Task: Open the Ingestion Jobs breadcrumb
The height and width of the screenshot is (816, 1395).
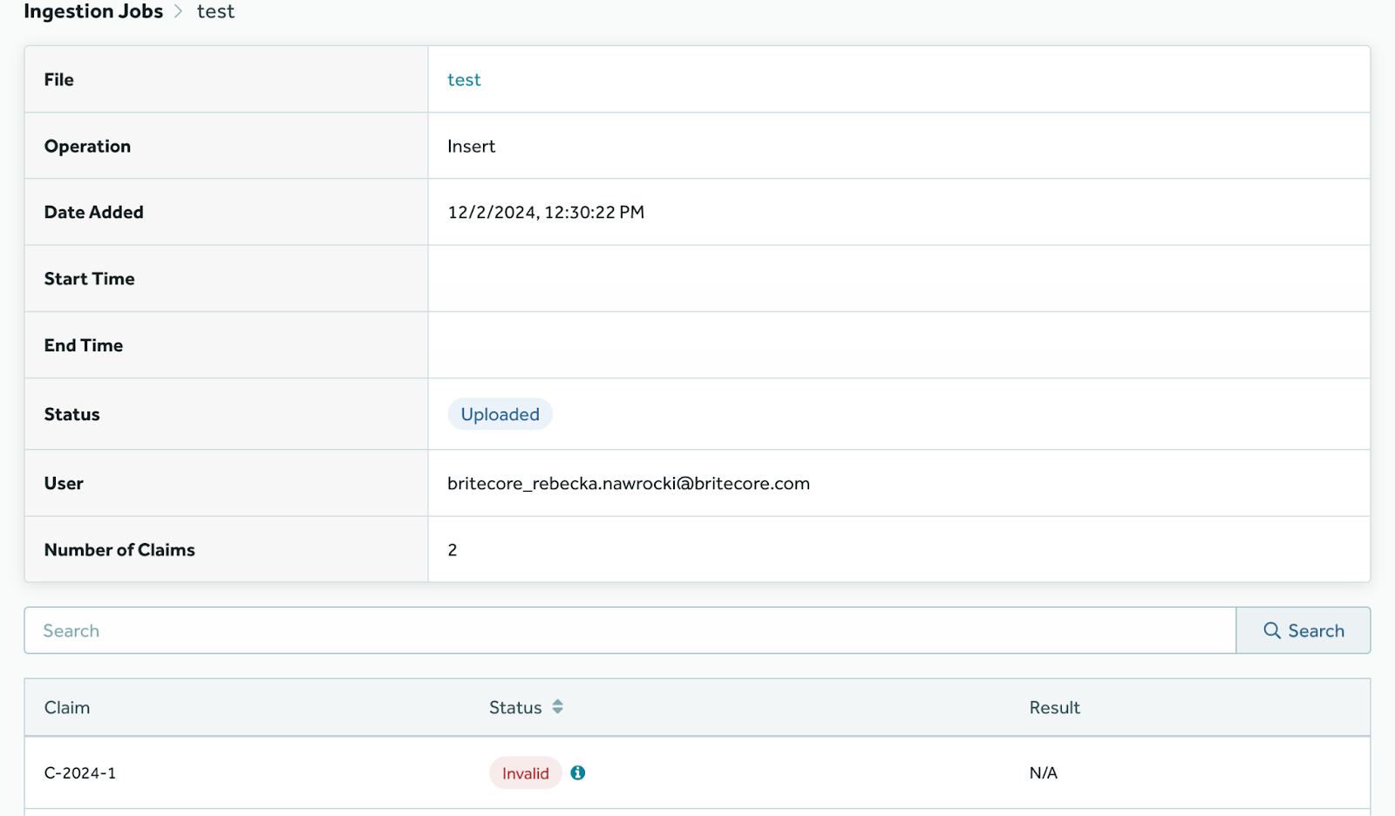Action: pos(93,11)
